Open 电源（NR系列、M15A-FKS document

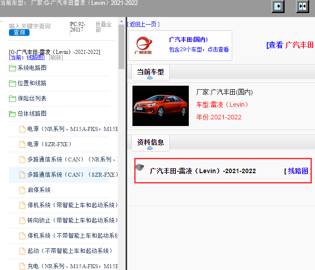(72, 129)
